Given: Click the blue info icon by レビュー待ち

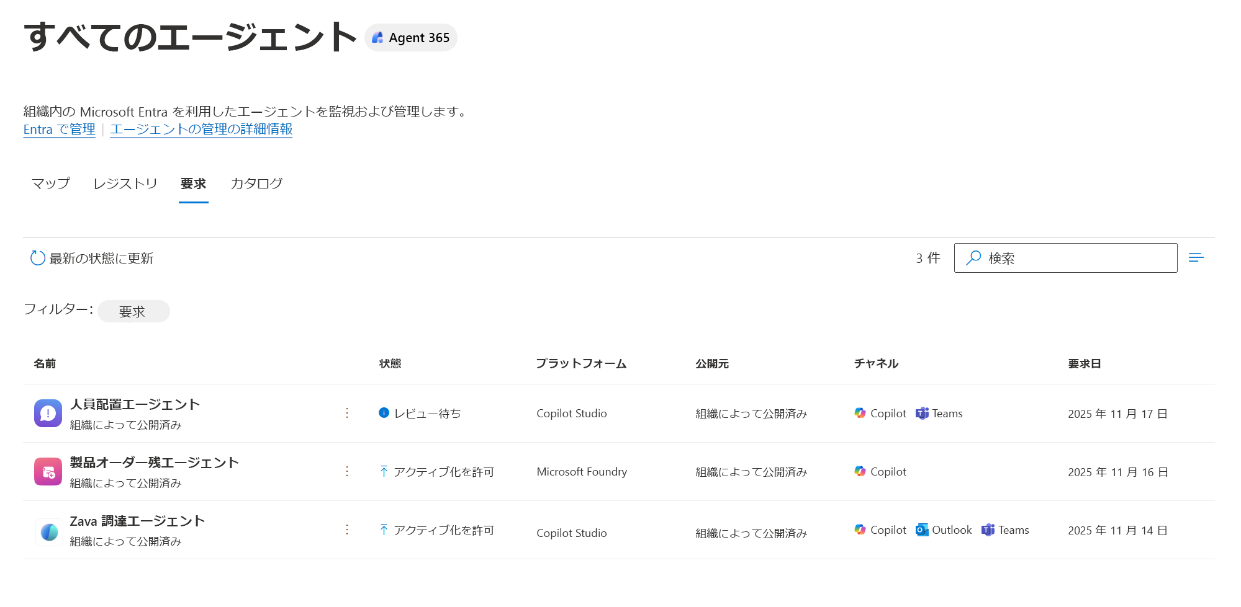Looking at the screenshot, I should click(384, 413).
